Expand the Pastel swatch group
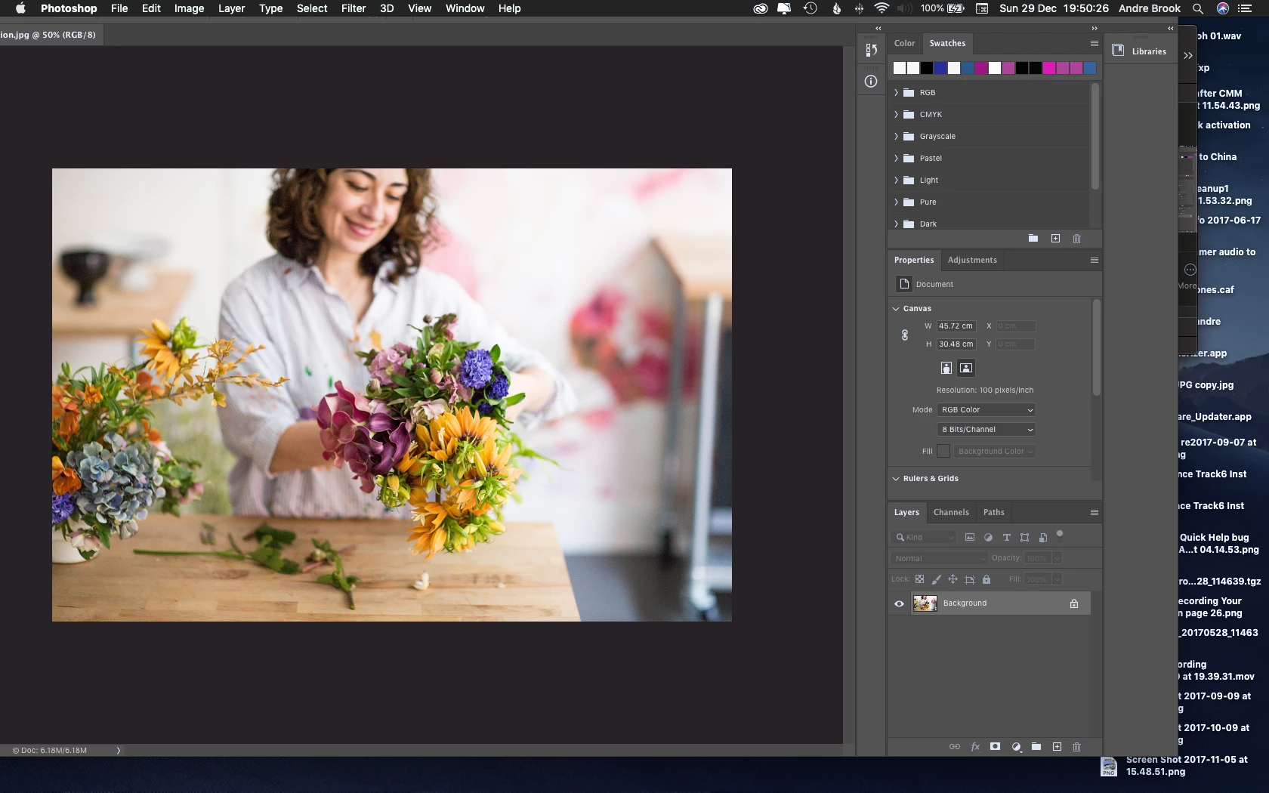The image size is (1269, 793). [x=897, y=159]
